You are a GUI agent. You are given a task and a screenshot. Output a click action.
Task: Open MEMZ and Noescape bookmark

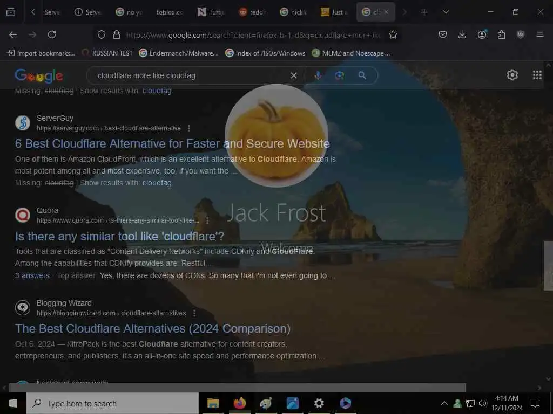[x=351, y=53]
